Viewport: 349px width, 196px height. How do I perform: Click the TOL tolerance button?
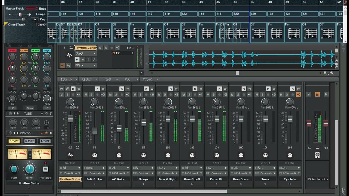coord(46,169)
